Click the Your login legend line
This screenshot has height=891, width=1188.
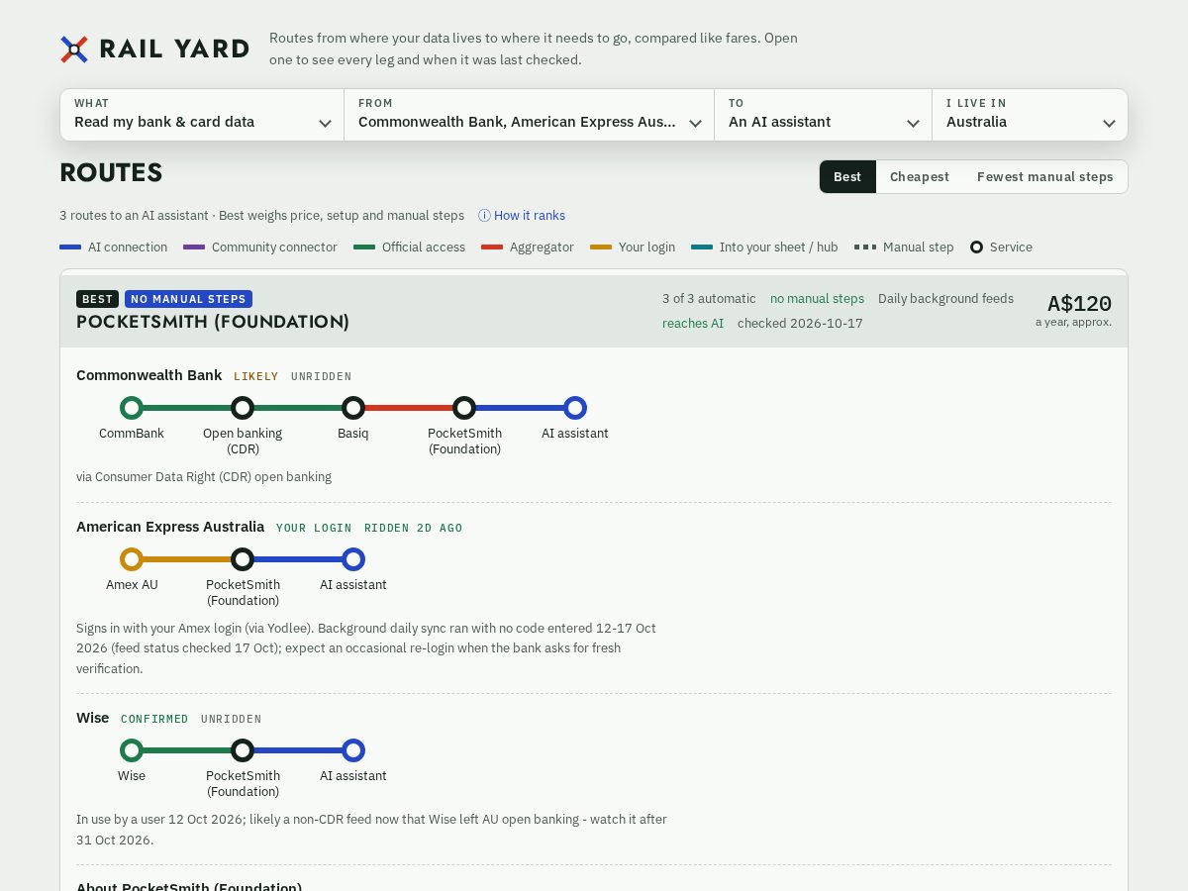tap(601, 247)
